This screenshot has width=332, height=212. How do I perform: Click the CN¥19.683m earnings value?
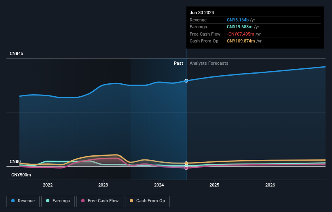pos(240,27)
